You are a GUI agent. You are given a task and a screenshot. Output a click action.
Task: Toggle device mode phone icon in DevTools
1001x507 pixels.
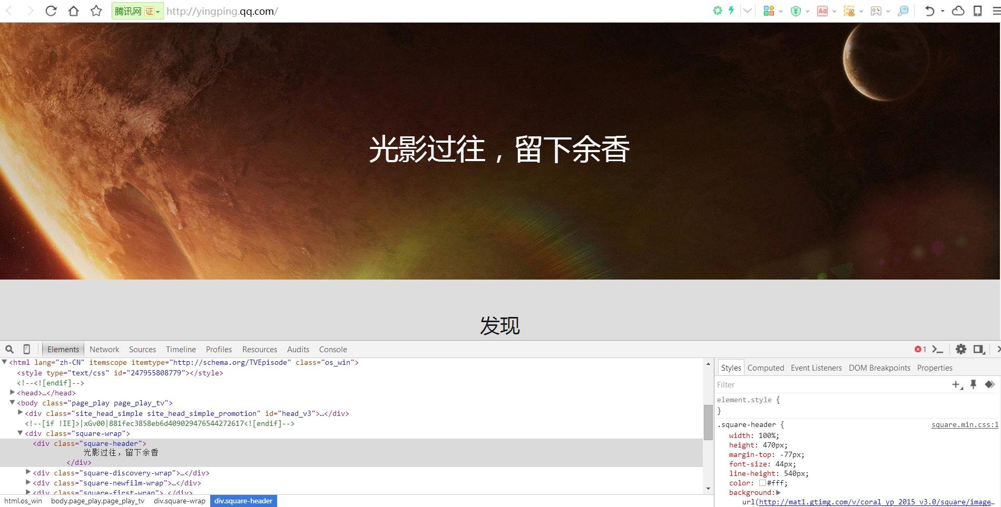coord(27,349)
